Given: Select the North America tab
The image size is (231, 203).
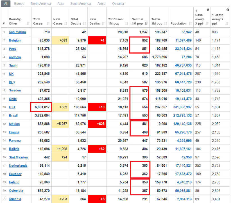Looking at the screenshot, I should (x=41, y=4).
